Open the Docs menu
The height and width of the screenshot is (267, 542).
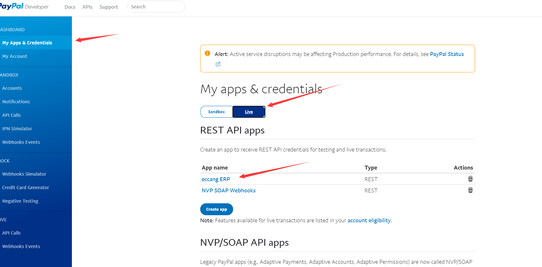70,7
